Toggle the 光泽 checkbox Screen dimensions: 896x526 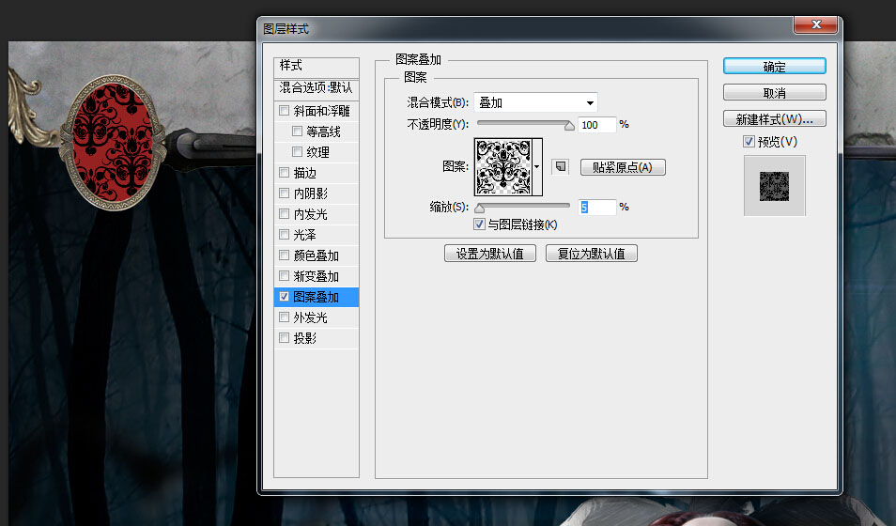[x=284, y=234]
